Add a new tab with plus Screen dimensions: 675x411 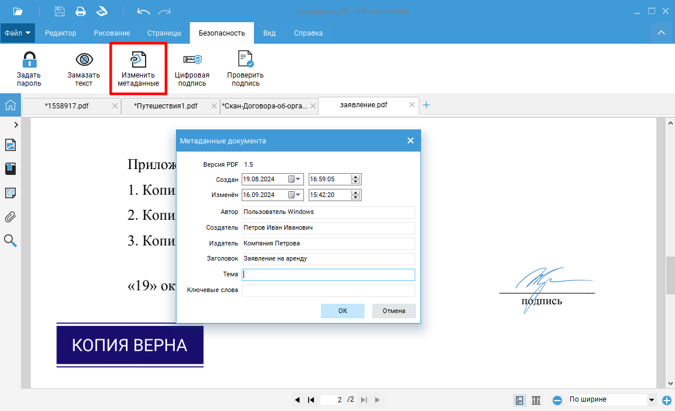click(426, 105)
